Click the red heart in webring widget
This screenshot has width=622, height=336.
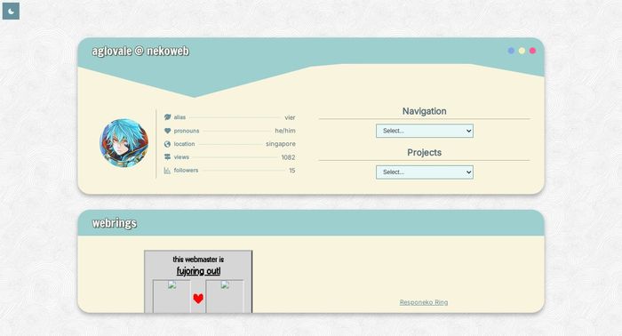pos(198,299)
